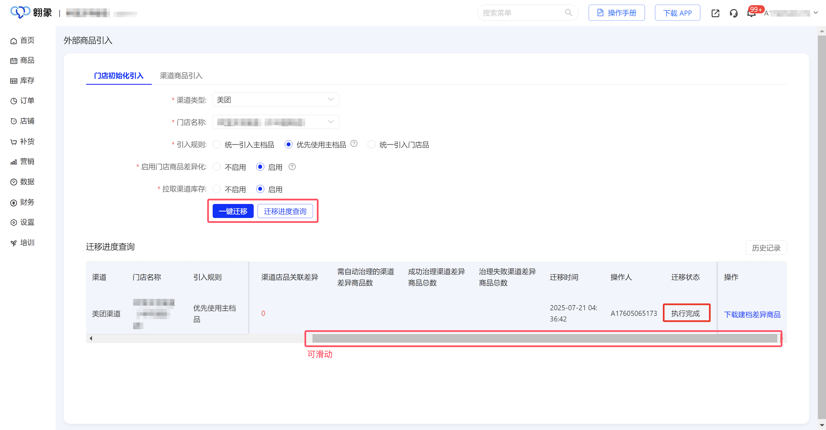
Task: Switch to the 渠道商品引入 tab
Action: pyautogui.click(x=180, y=76)
